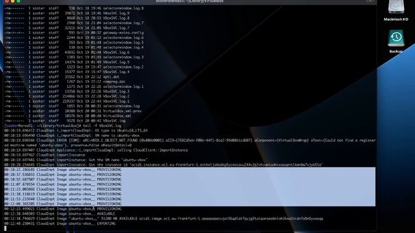Click '51200 MB AVAILABLE' in the log
415x233 pixels.
coord(119,219)
